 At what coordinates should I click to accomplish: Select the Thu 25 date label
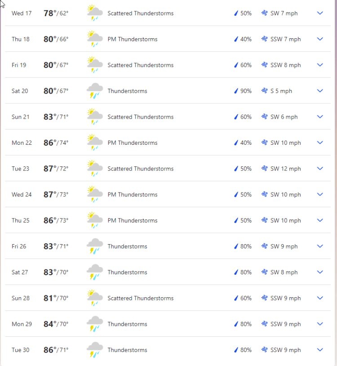(21, 220)
